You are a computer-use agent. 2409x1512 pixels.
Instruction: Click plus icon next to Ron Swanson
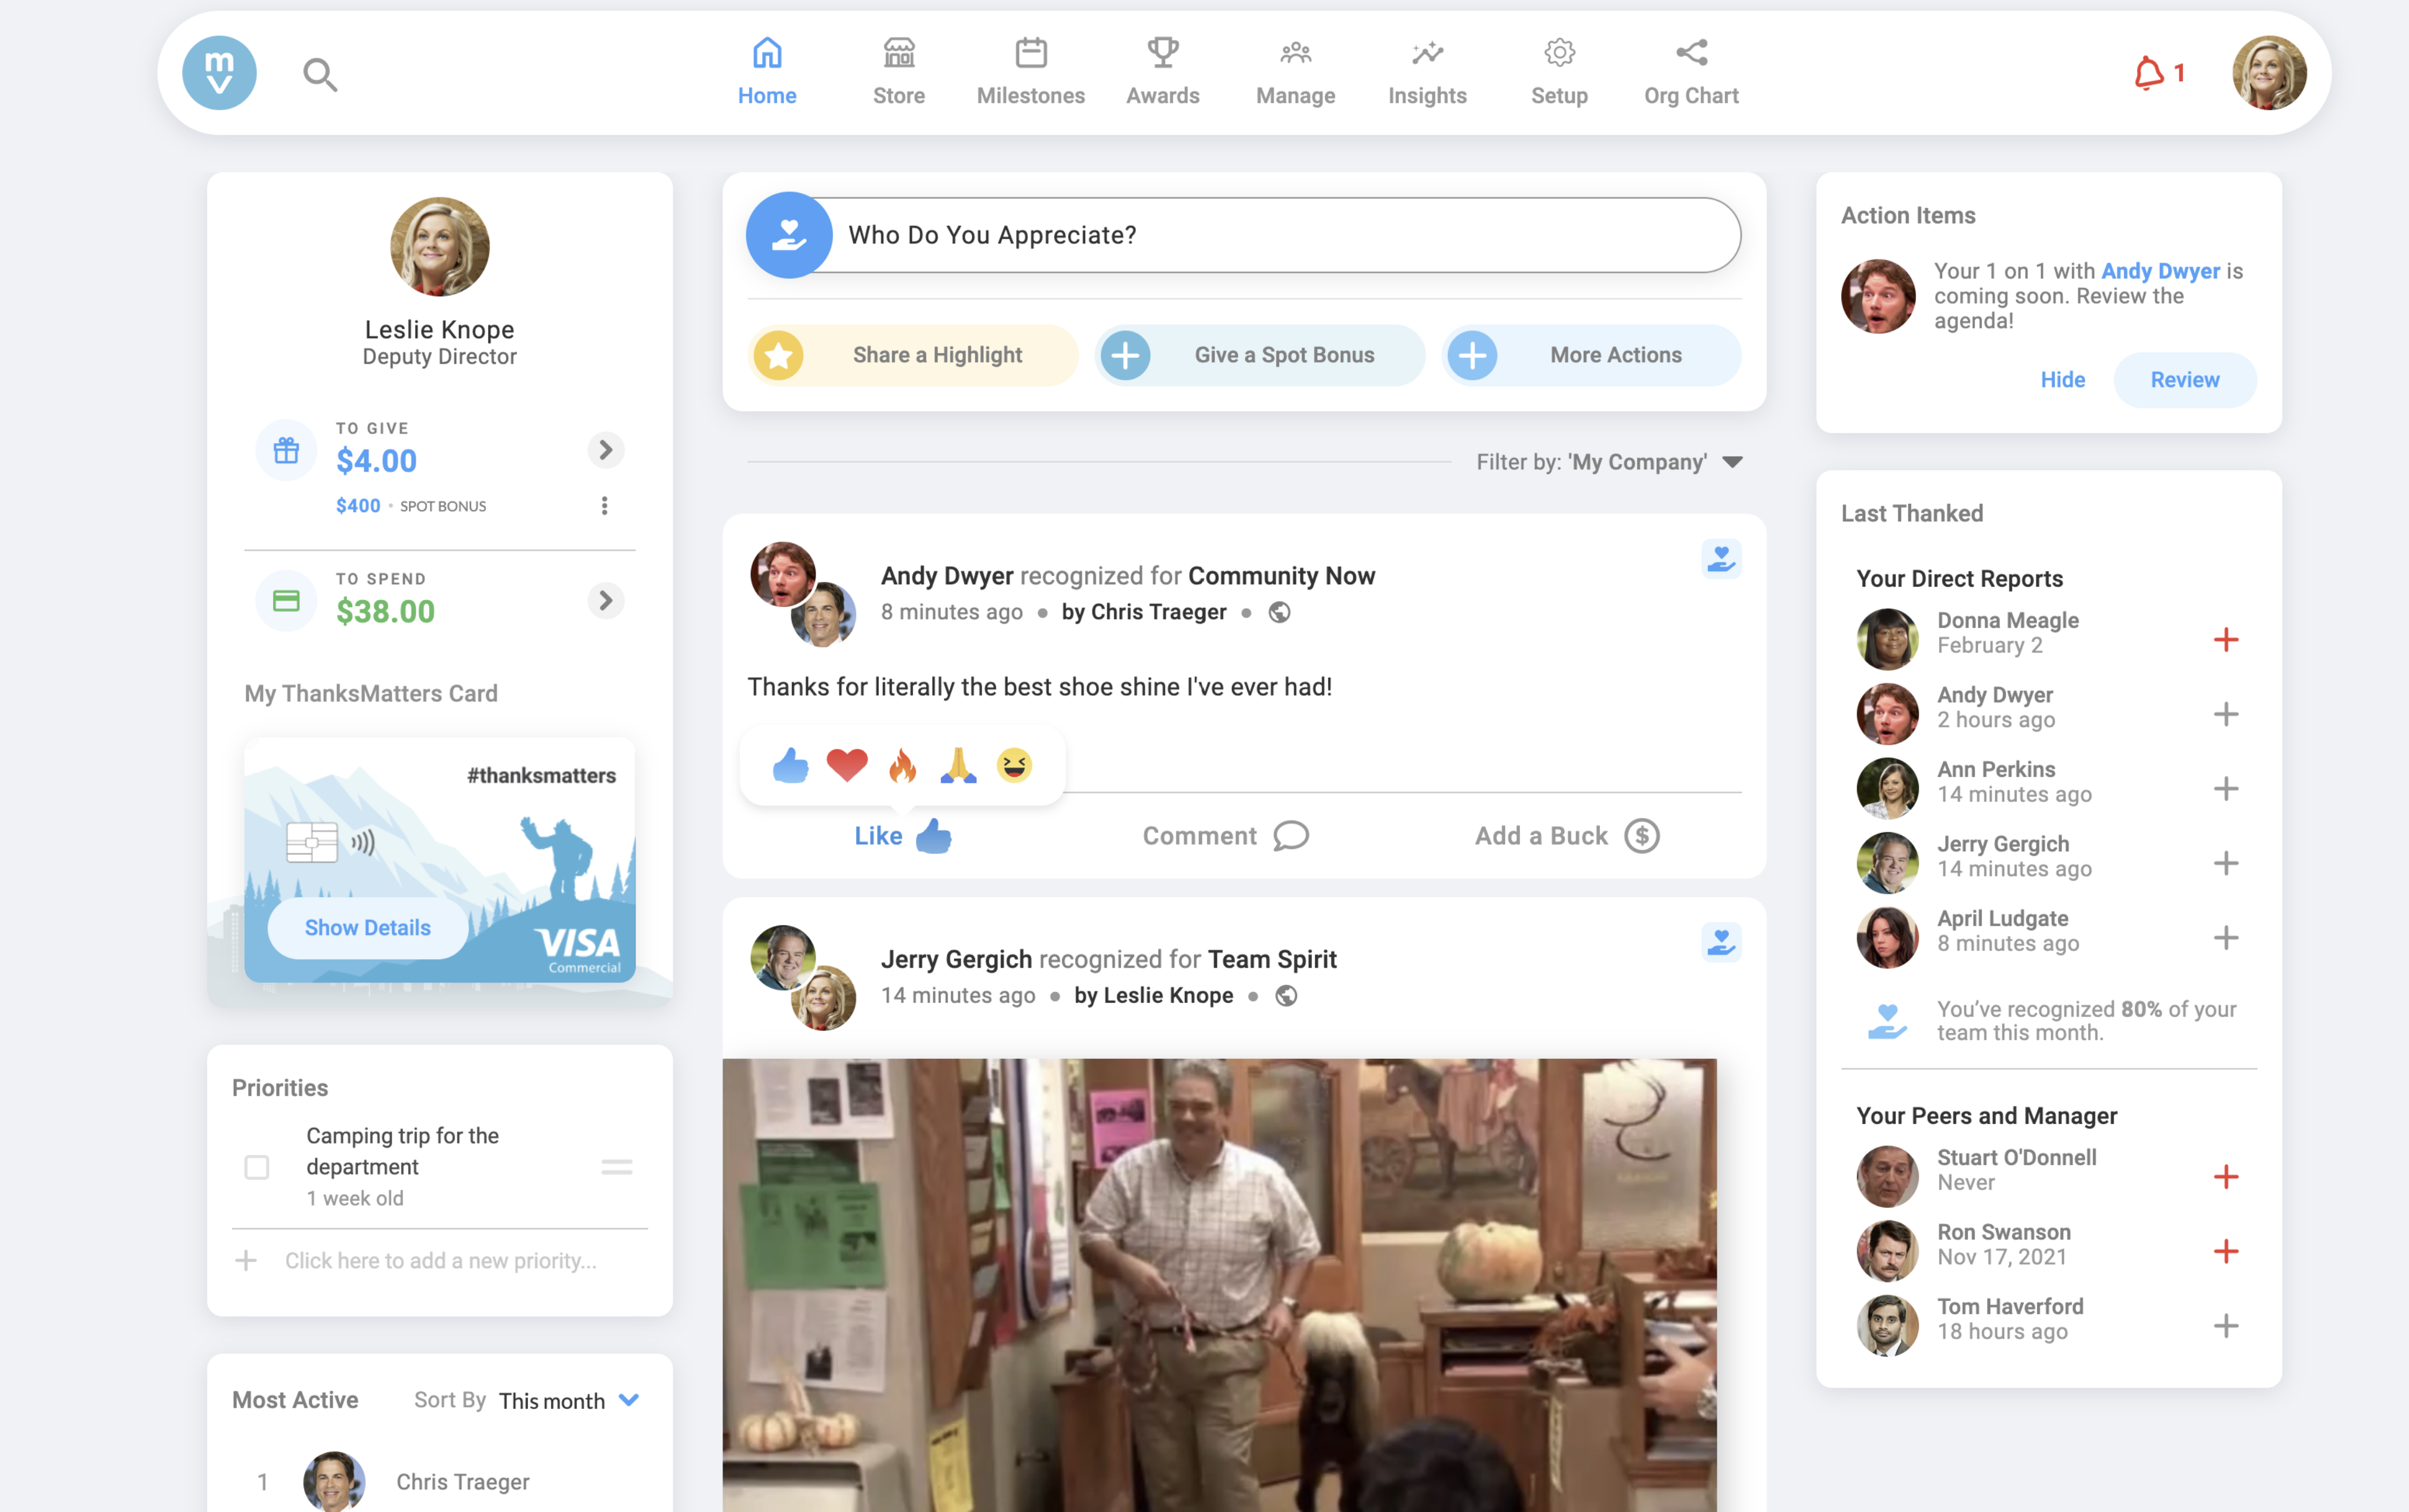pos(2225,1251)
